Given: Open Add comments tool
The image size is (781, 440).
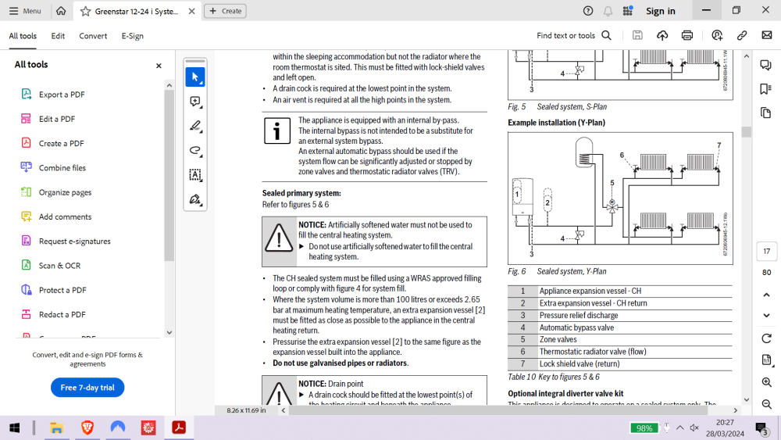Looking at the screenshot, I should pos(65,216).
